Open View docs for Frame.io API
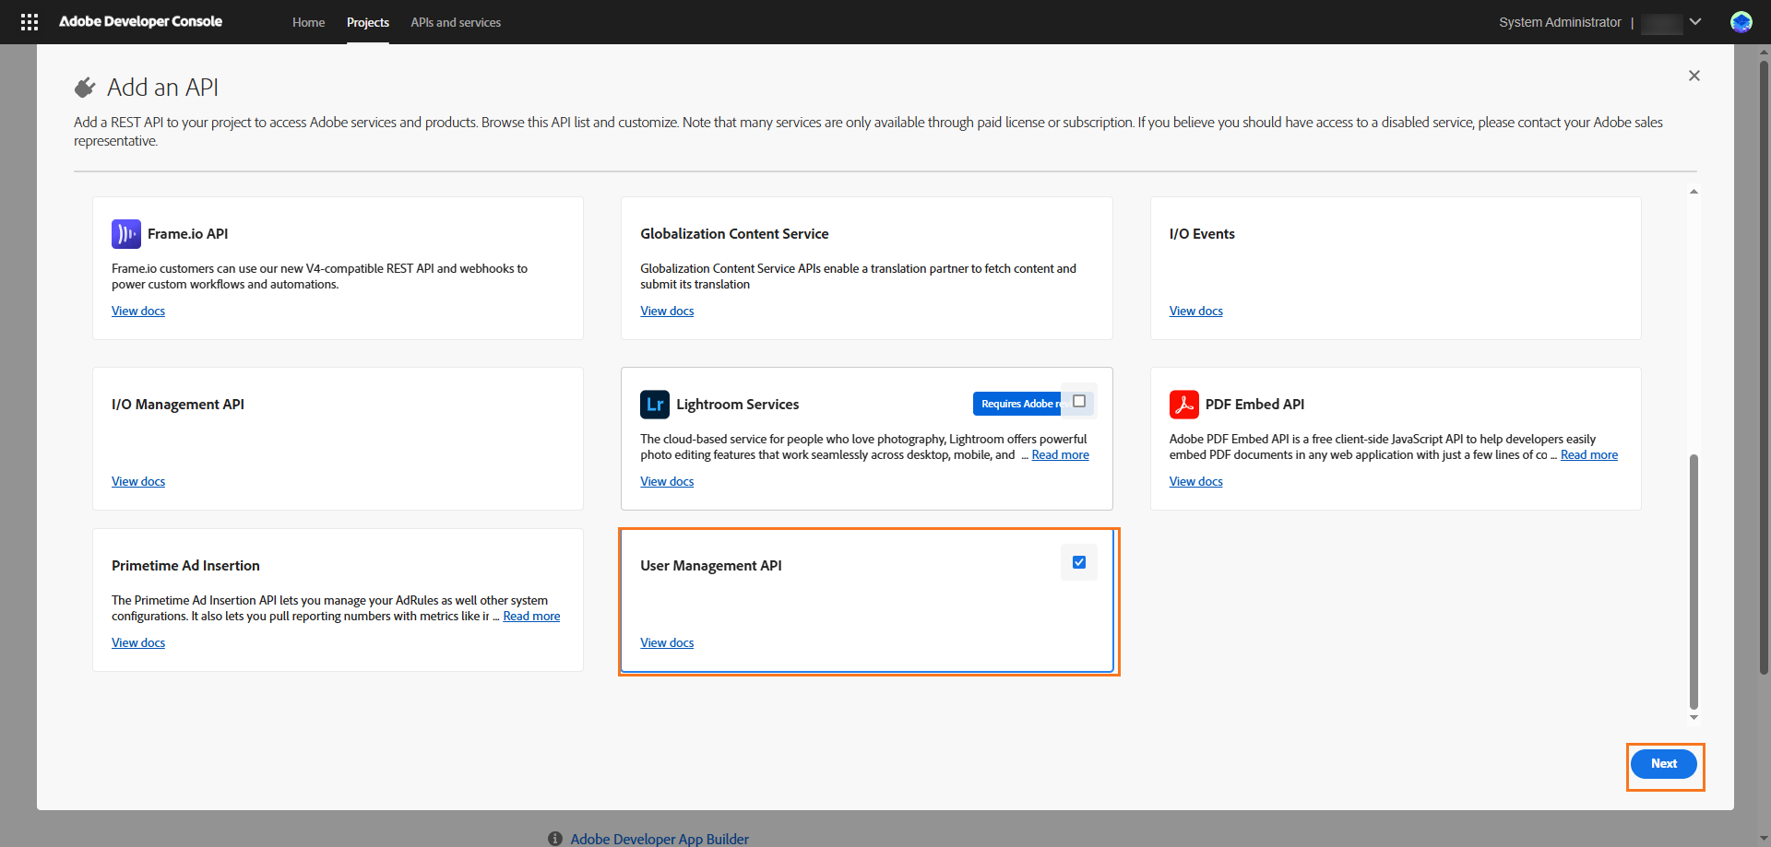The height and width of the screenshot is (847, 1771). tap(138, 311)
